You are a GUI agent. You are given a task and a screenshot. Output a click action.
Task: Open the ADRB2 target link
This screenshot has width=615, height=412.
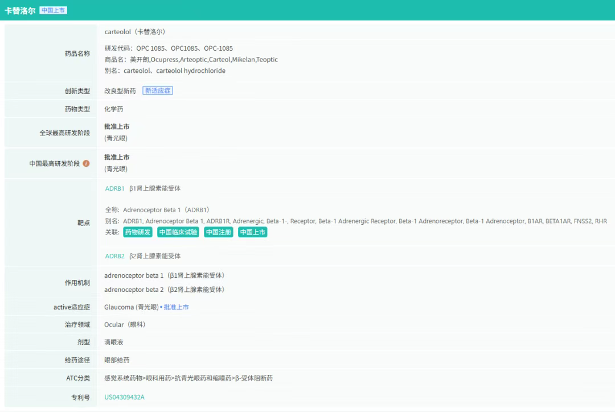point(114,256)
